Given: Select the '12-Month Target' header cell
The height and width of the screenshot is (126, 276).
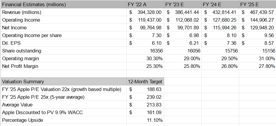Looking at the screenshot, I should point(145,82).
